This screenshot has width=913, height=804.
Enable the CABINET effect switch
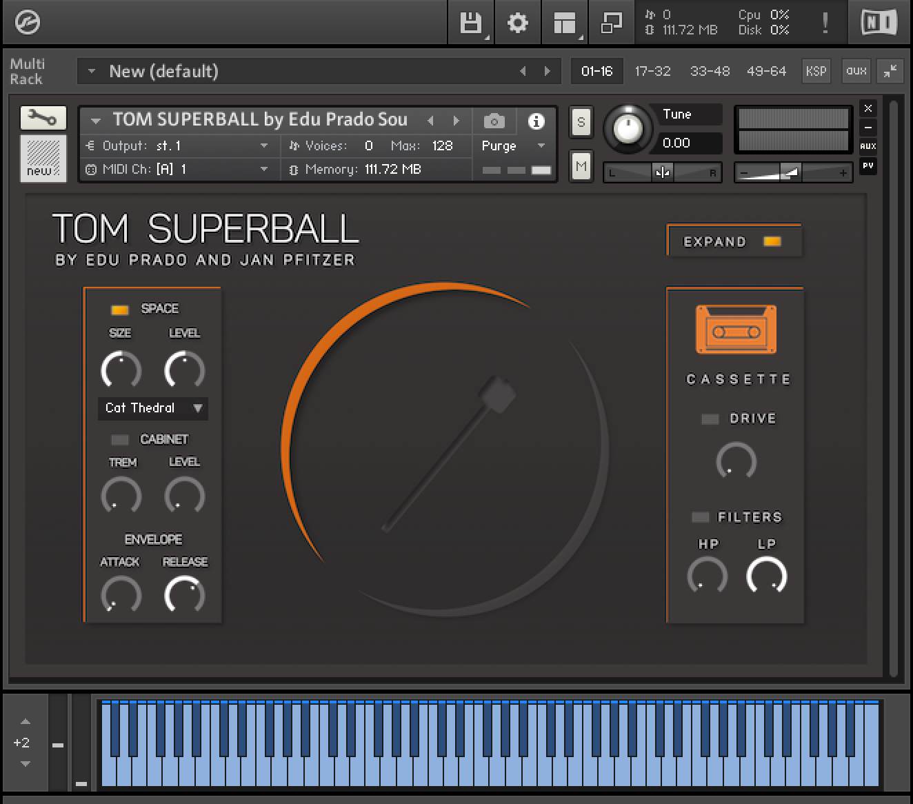[x=120, y=439]
